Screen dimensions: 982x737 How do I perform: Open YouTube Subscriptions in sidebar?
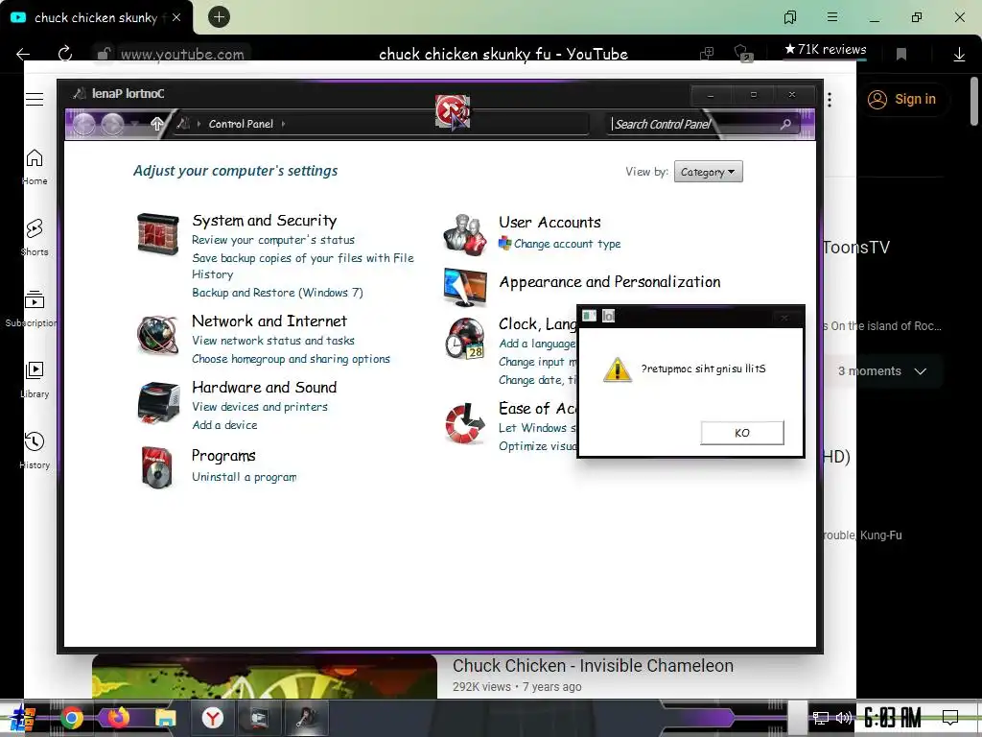click(33, 309)
